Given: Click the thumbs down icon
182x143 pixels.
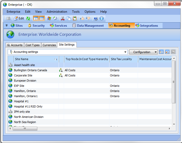Looking at the screenshot, I should point(88,18).
